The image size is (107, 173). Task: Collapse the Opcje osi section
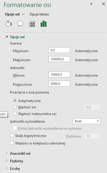[7, 37]
